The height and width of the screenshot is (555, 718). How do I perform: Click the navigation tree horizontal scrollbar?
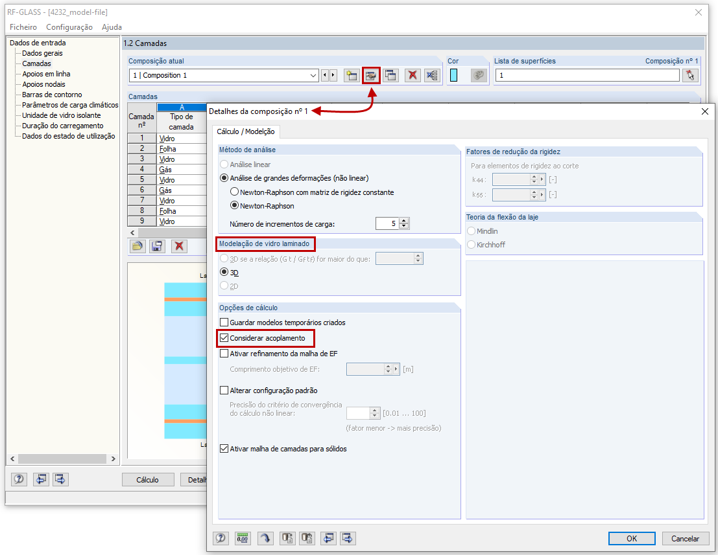click(63, 459)
